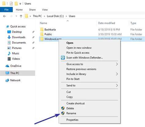Open the File ribbon tab

pyautogui.click(x=6, y=10)
